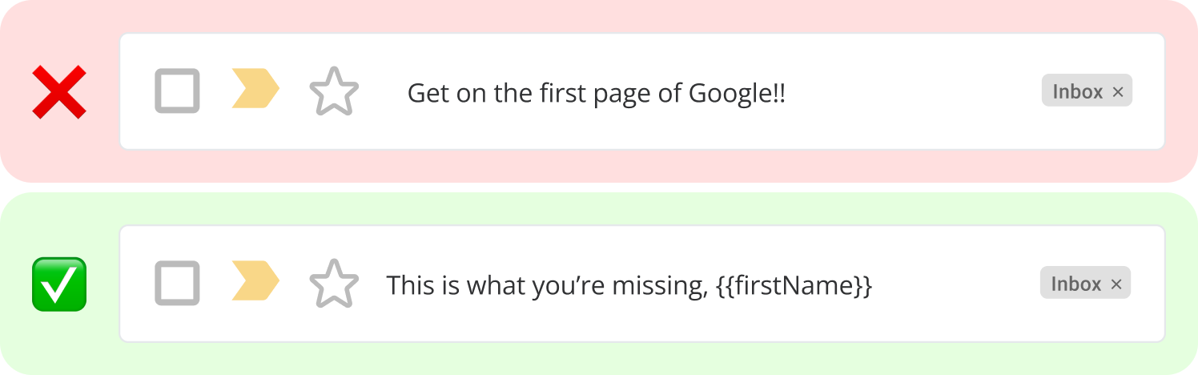
Task: Select the 'Get on the first page' email checkbox
Action: 177,91
